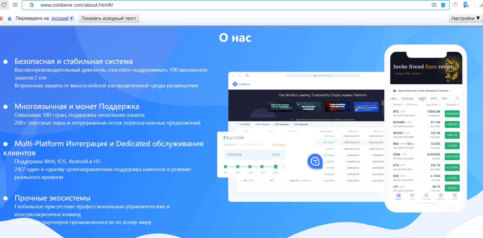The image size is (483, 238).
Task: Set the Buy CONI slider to 100%
Action: 276,167
